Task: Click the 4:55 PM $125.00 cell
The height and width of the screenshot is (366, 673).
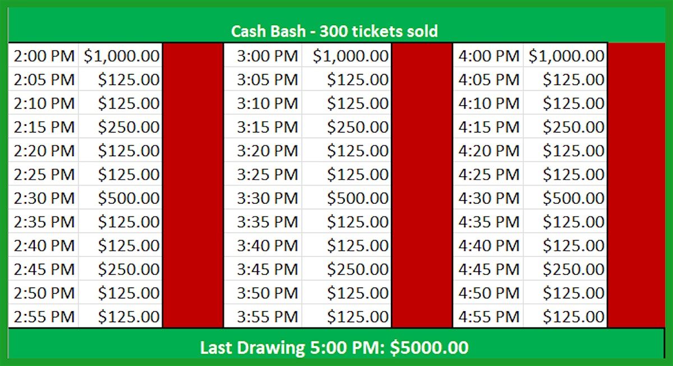Action: coord(565,316)
